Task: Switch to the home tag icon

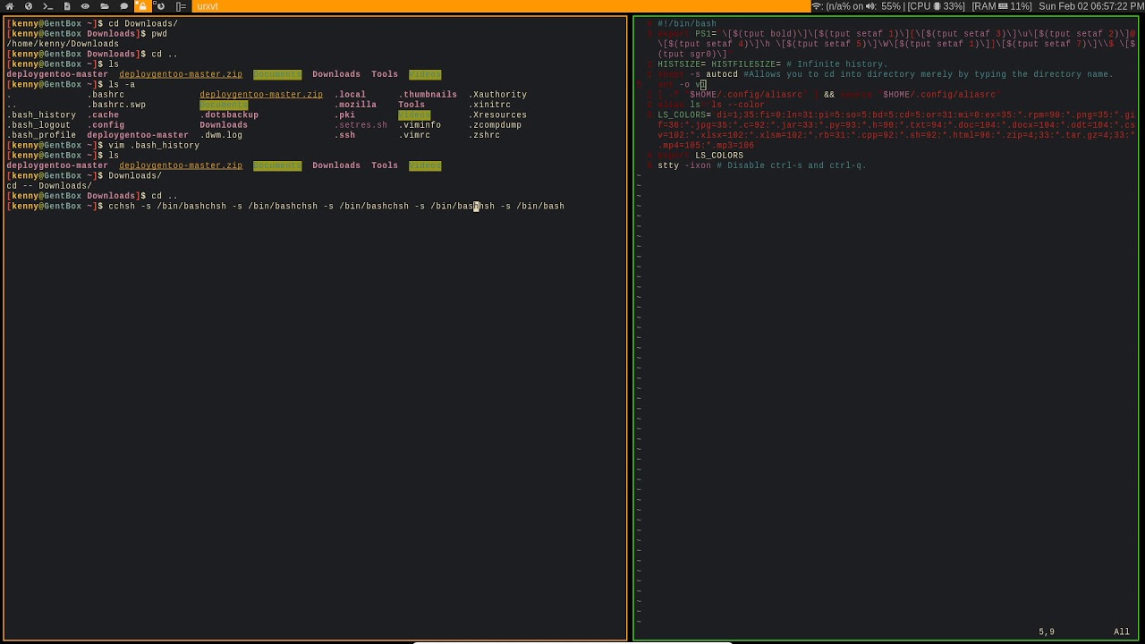Action: click(9, 6)
